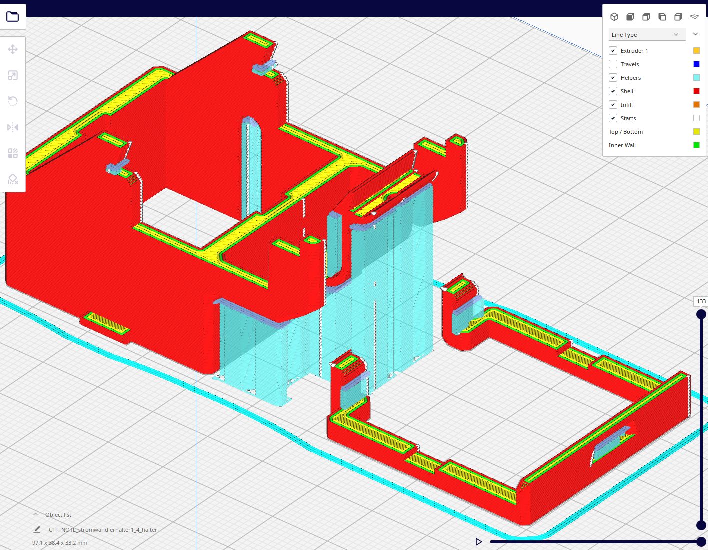Screen dimensions: 708x550
Task: Uncheck the Shell checkbox
Action: [613, 91]
